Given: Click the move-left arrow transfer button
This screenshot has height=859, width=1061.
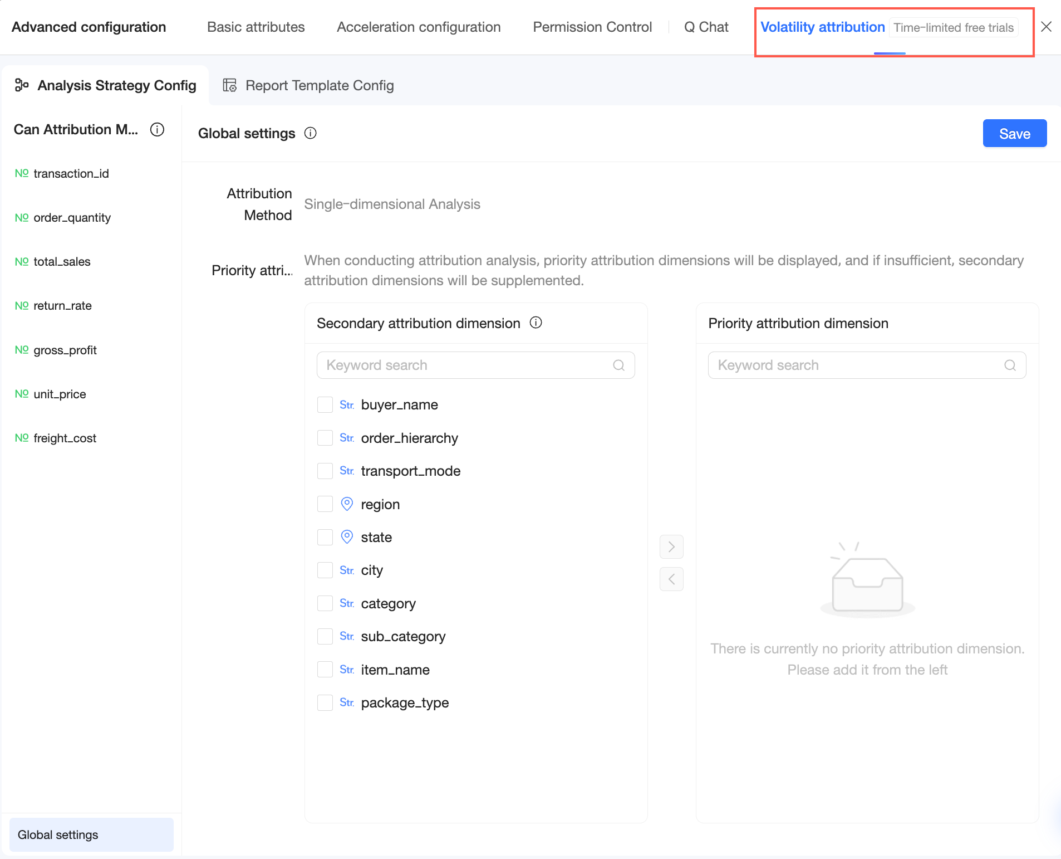Looking at the screenshot, I should 671,579.
